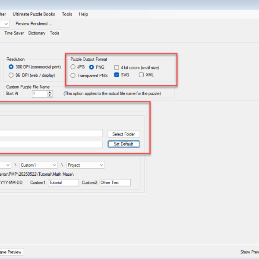Open the Ultimate Puzzle Books menu
This screenshot has height=259, width=259.
coord(34,14)
